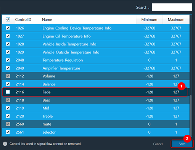Uncheck the Balance 2114 checkbox
The height and width of the screenshot is (150, 195).
pos(8,84)
